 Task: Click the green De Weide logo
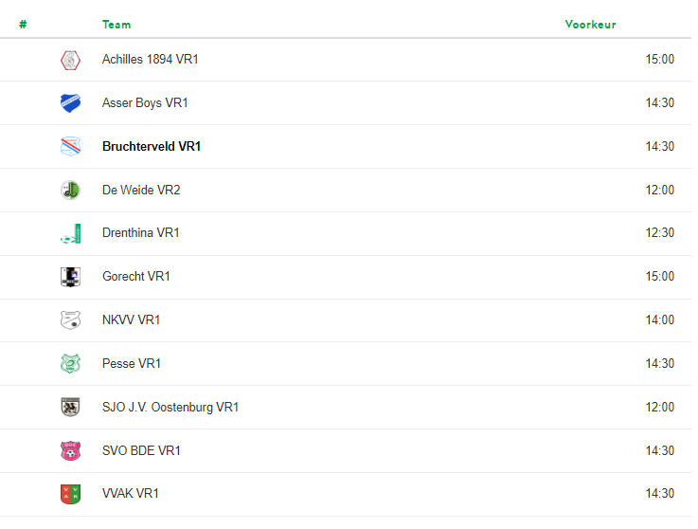pos(70,190)
